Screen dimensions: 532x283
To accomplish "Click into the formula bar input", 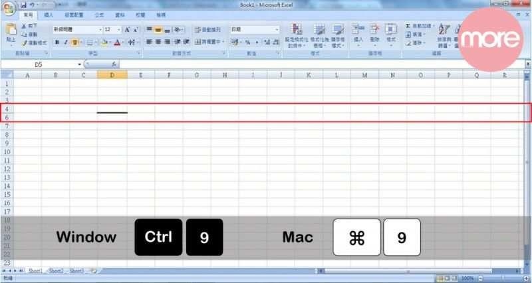I will (x=322, y=64).
